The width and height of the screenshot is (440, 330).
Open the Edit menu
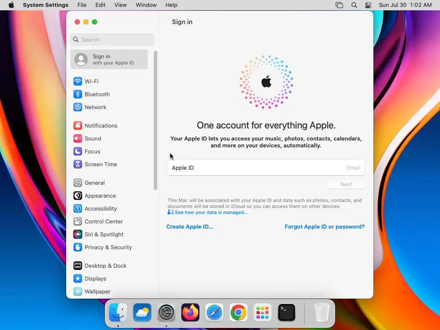[x=100, y=5]
